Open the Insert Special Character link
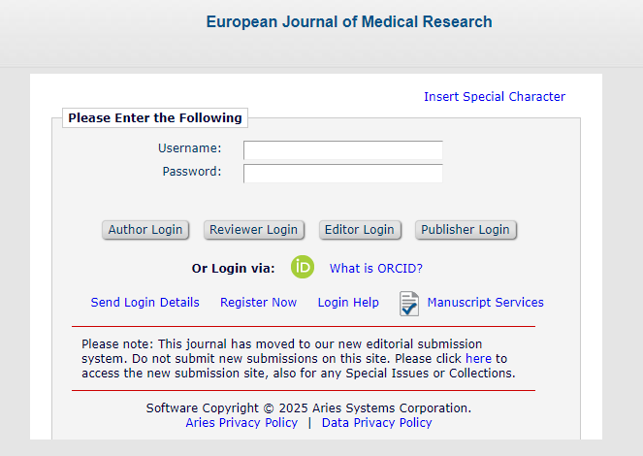Viewport: 643px width, 456px height. pyautogui.click(x=495, y=97)
